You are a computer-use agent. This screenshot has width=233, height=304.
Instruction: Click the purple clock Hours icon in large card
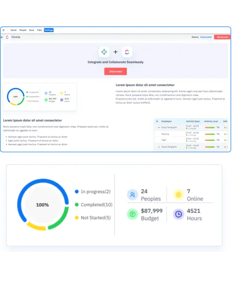point(179,214)
